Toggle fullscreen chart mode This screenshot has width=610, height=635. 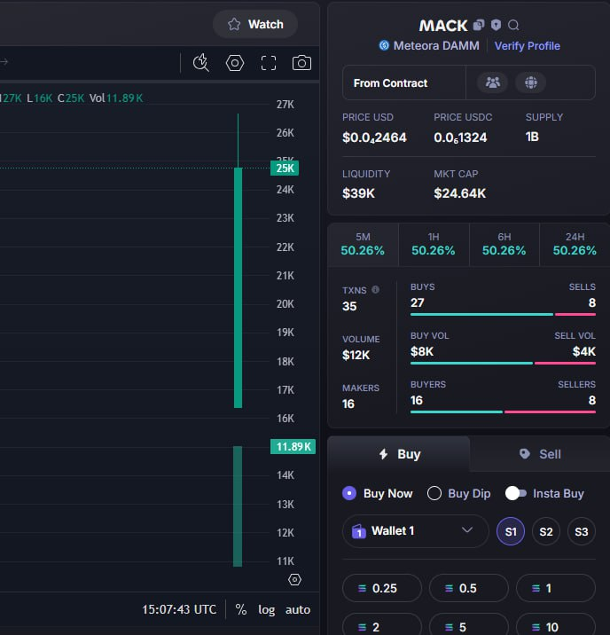coord(269,63)
